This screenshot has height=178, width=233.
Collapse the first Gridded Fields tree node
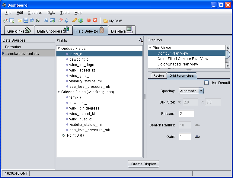pos(59,48)
